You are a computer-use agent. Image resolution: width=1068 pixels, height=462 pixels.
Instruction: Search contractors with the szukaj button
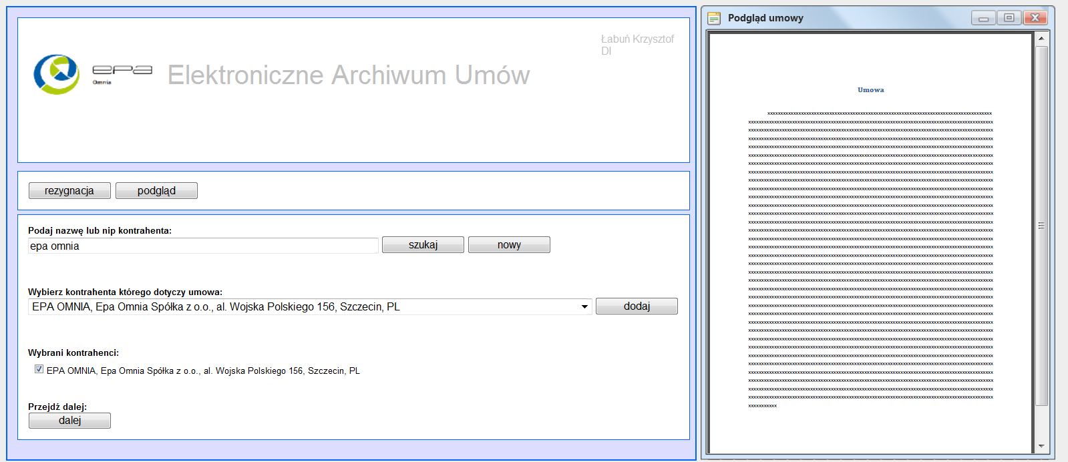(423, 245)
